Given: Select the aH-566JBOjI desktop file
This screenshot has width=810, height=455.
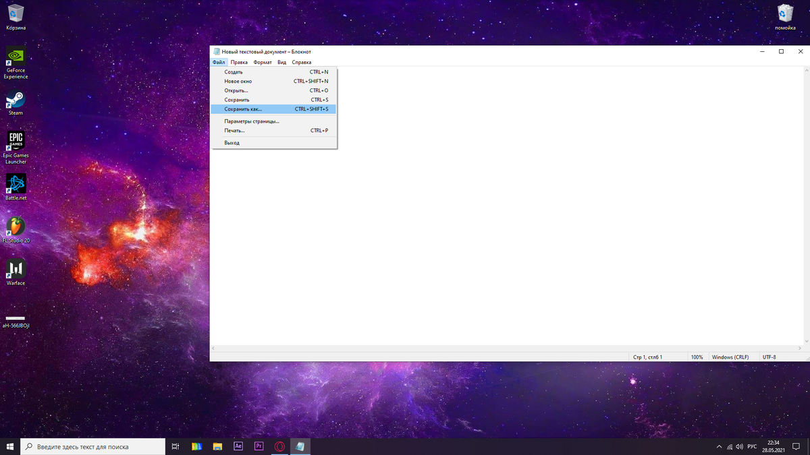Looking at the screenshot, I should [x=16, y=321].
